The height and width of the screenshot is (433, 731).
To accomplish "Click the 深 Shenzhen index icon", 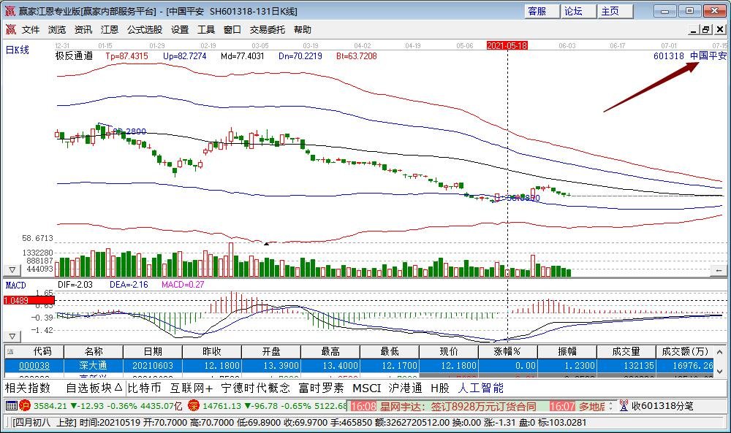I will pos(194,406).
